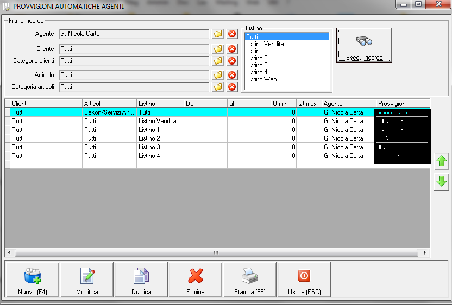Click the Listino column header

pyautogui.click(x=160, y=104)
